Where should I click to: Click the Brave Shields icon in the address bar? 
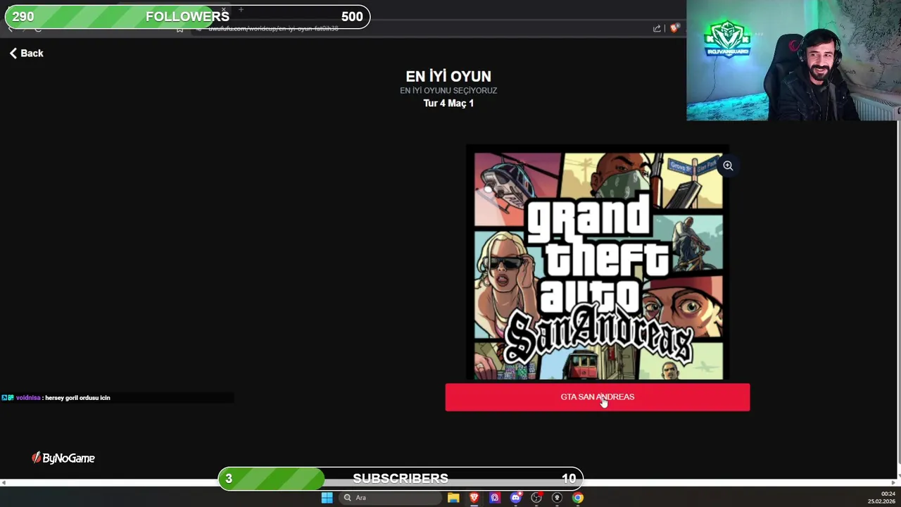click(674, 28)
